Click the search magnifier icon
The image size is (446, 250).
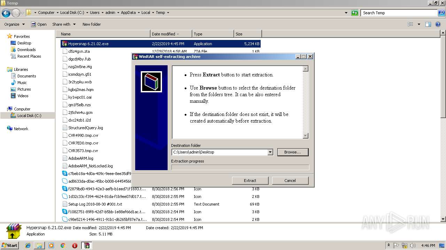(441, 13)
